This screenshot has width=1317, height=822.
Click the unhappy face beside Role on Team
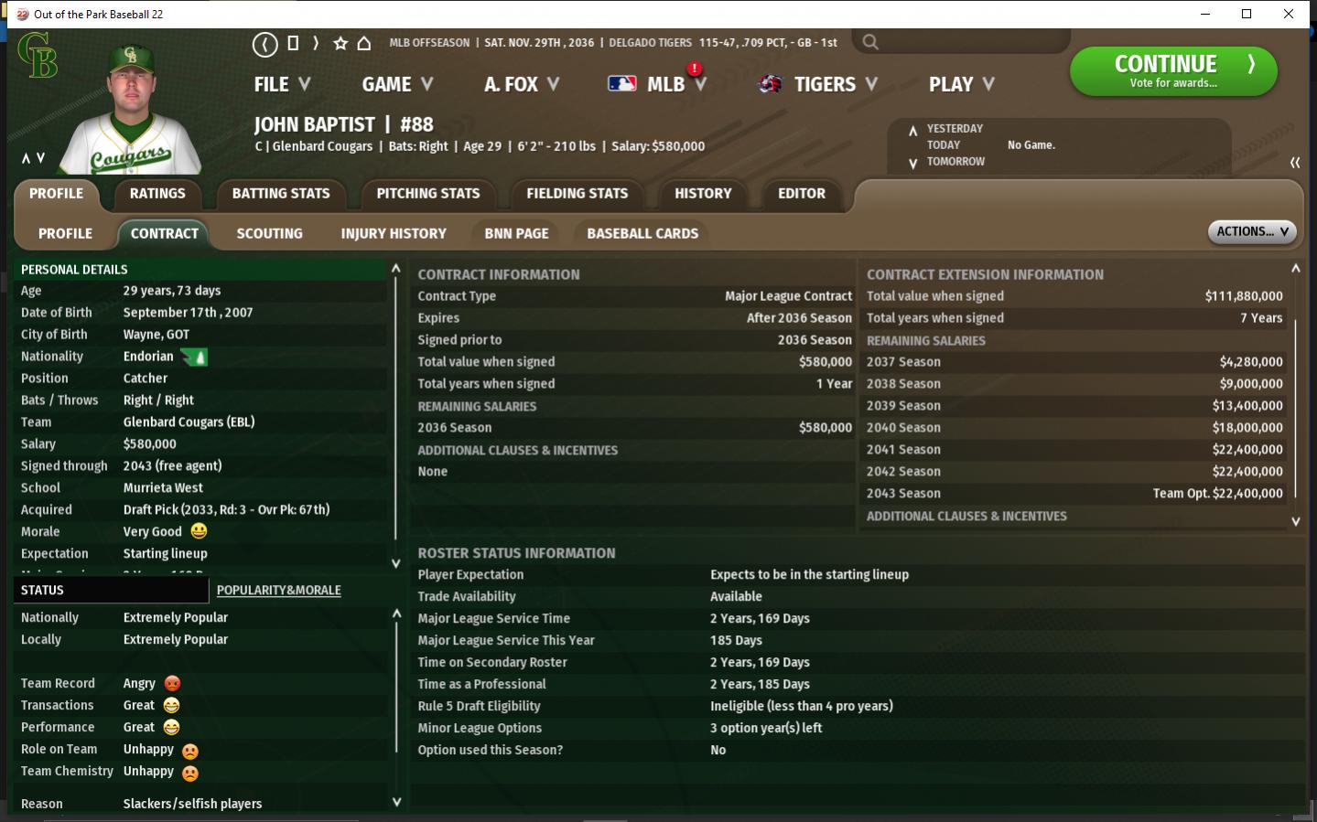(x=189, y=751)
